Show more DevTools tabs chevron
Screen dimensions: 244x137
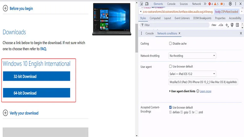205,4
